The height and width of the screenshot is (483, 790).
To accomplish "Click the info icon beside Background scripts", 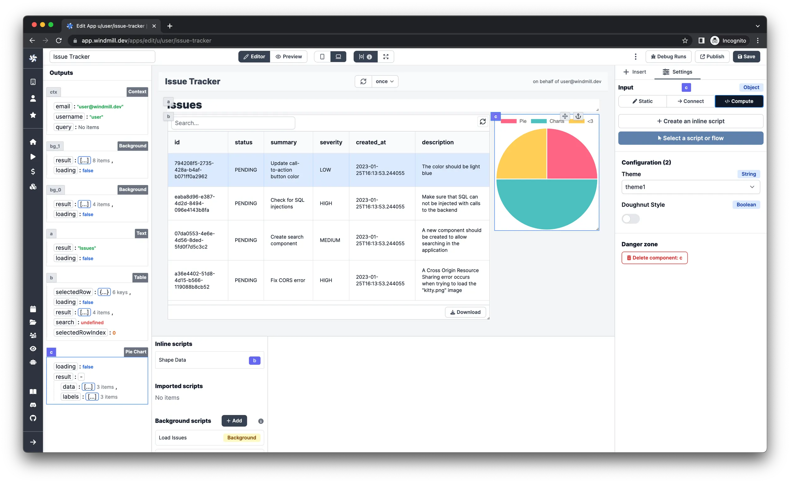I will (261, 421).
